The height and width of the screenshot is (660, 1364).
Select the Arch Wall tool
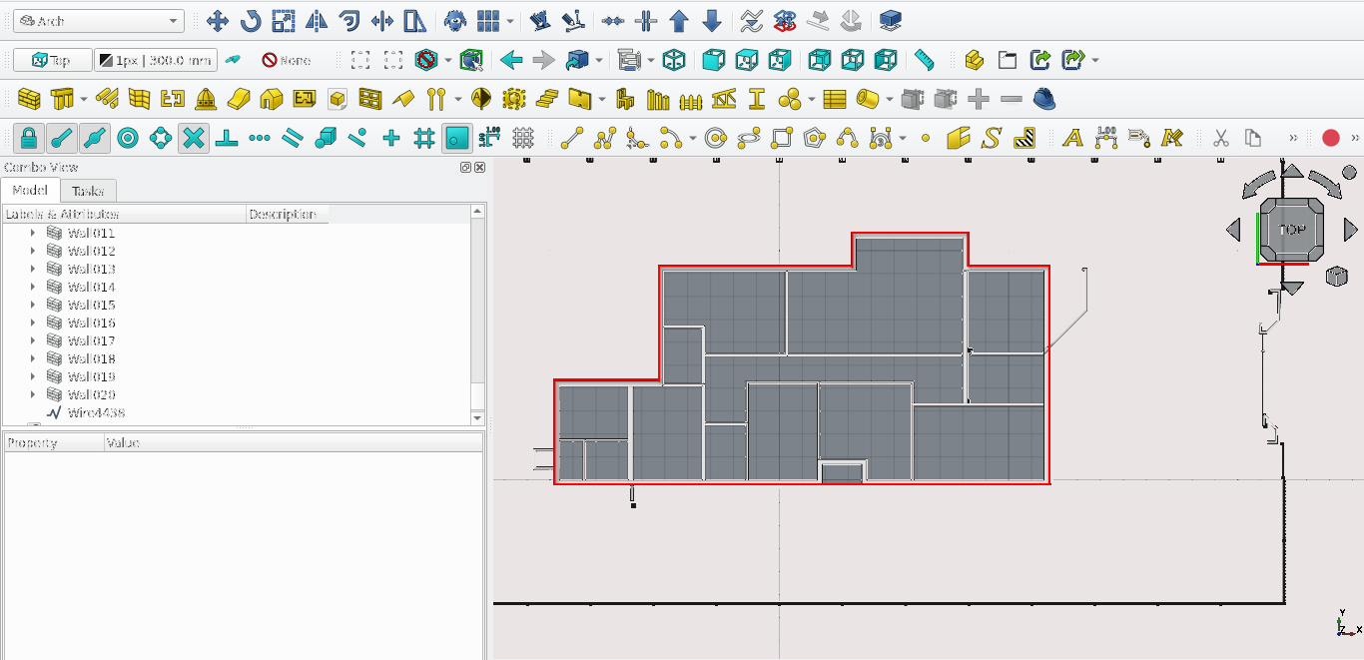pos(29,99)
